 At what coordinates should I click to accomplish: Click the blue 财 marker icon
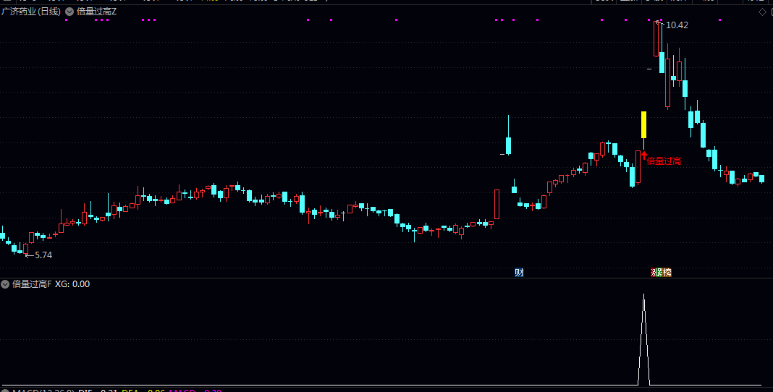pos(519,273)
